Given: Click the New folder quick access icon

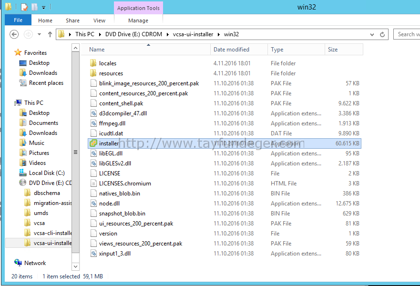Looking at the screenshot, I should [x=34, y=7].
